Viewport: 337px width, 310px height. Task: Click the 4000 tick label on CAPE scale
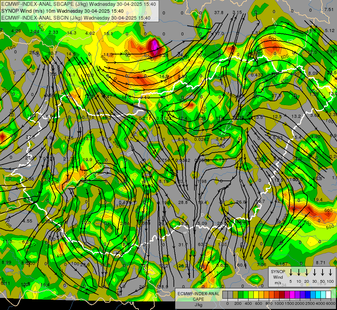pos(320,303)
